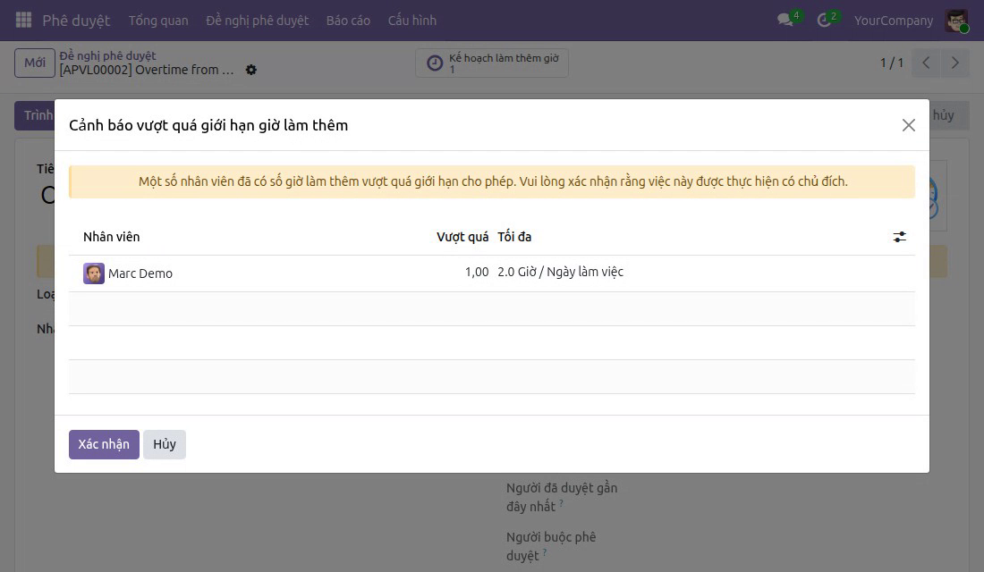Open the apps grid menu icon
Screen dimensions: 984x572
(23, 20)
